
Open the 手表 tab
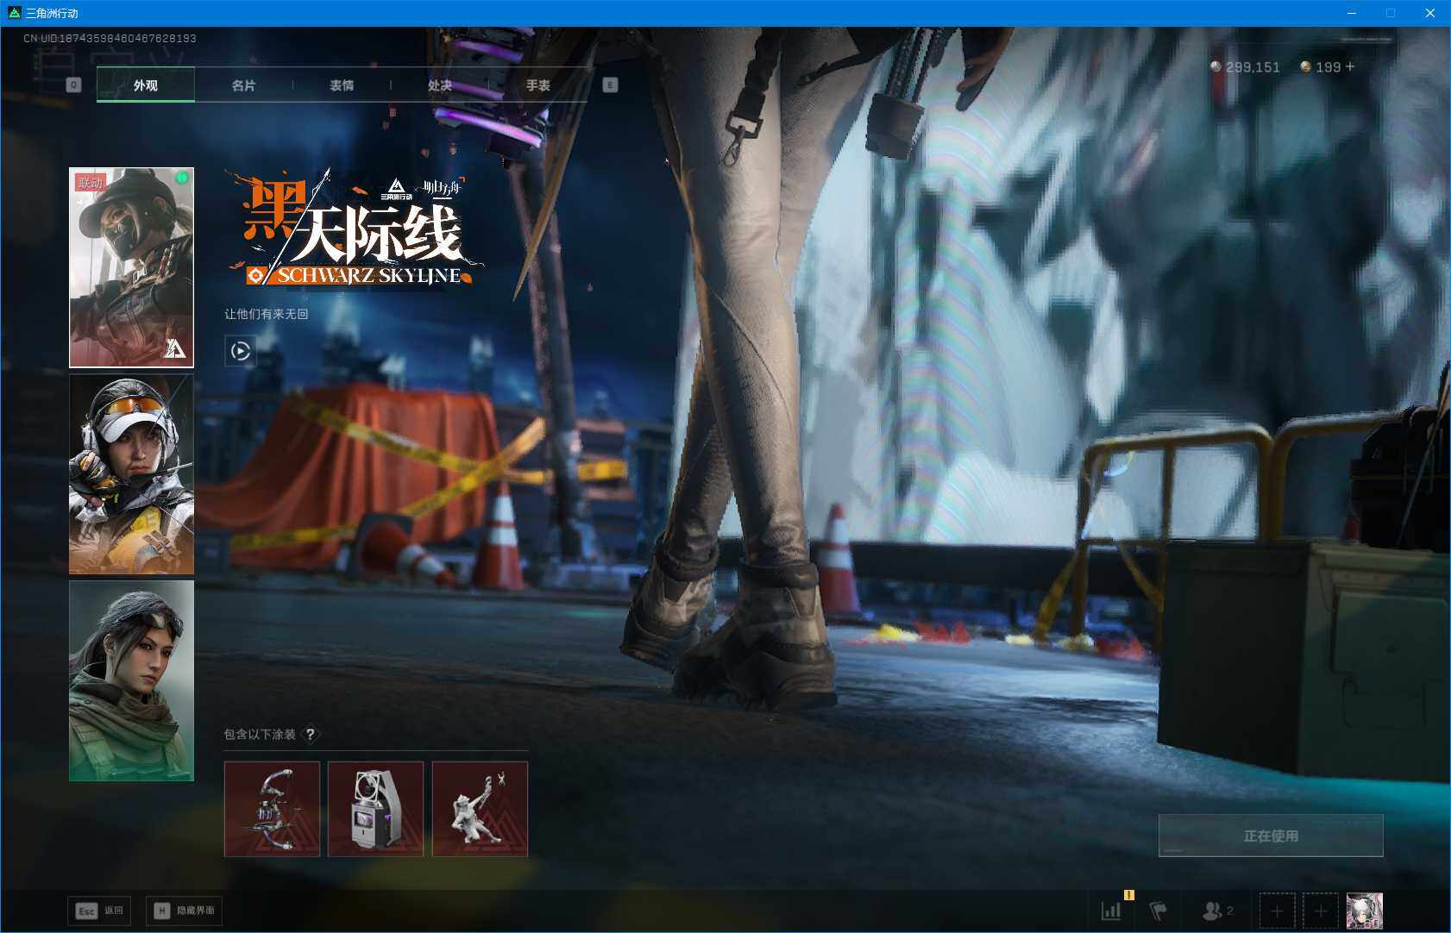[538, 85]
